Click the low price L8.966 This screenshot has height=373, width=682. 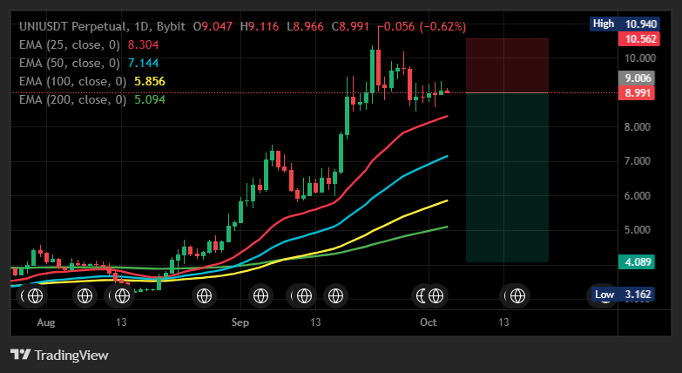click(x=306, y=26)
